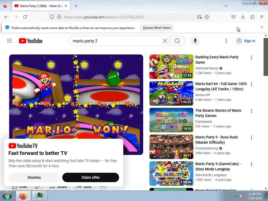
Task: Click the Sign in button
Action: point(246,41)
